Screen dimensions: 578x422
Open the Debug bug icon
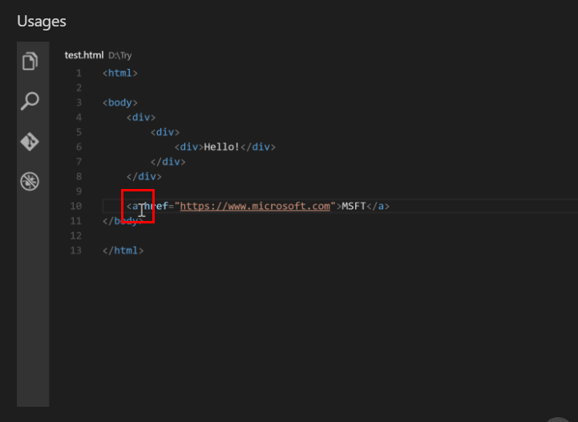[x=30, y=181]
